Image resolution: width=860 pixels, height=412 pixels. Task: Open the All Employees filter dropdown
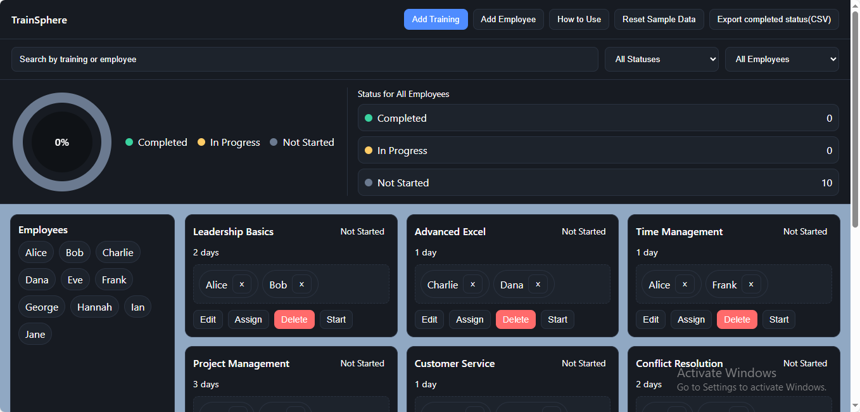tap(781, 59)
